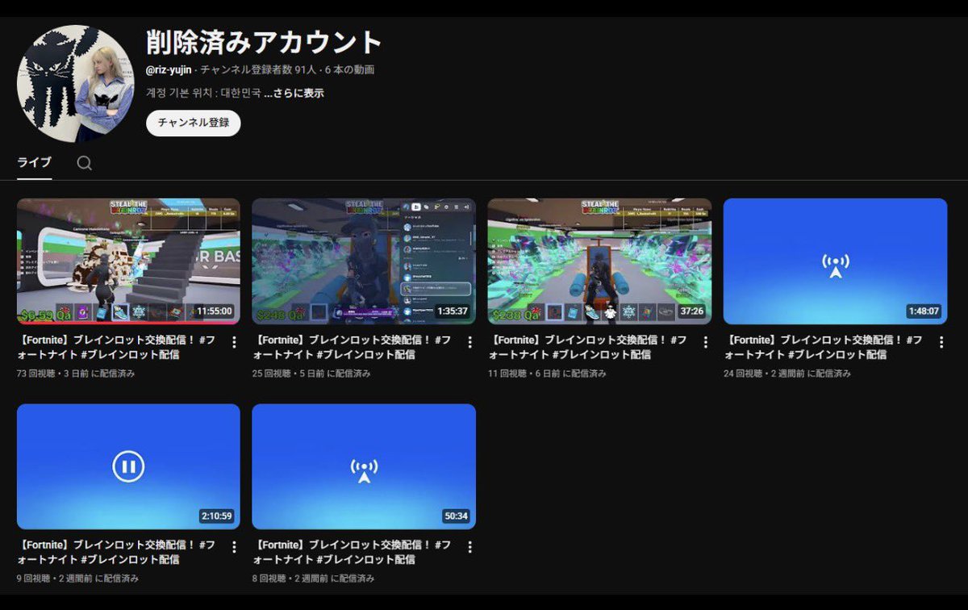Click the 11:55:00 duration badge
This screenshot has height=610, width=968.
(215, 311)
